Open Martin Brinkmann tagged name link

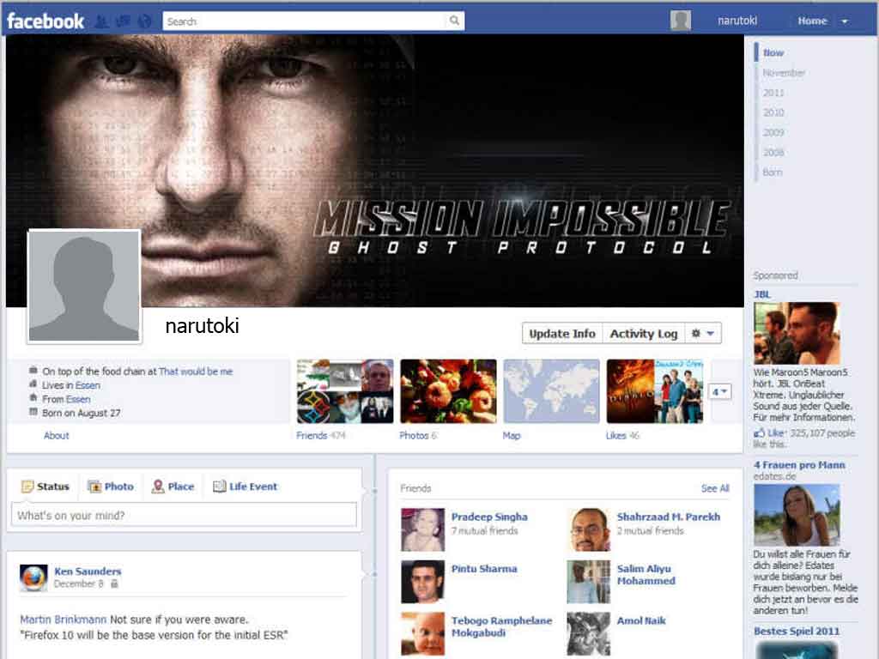pos(63,620)
